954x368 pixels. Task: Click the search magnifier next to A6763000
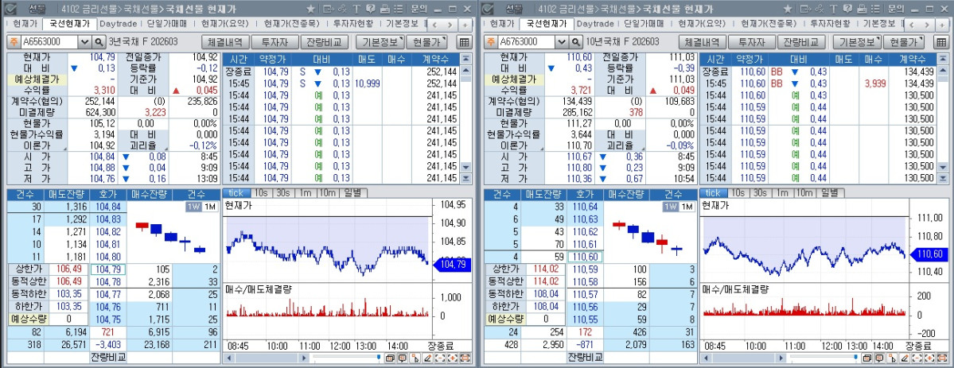(x=576, y=42)
